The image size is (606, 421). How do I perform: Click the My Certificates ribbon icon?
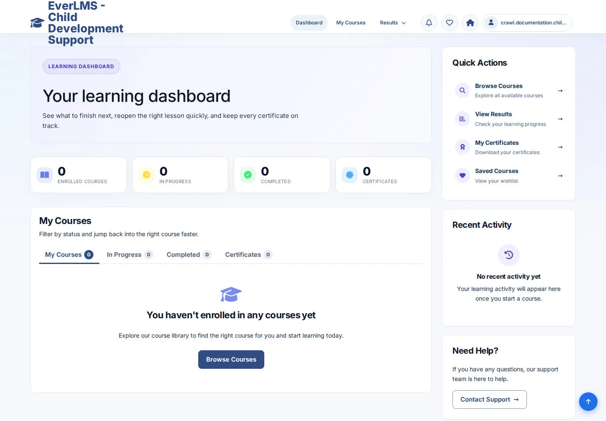tap(462, 147)
